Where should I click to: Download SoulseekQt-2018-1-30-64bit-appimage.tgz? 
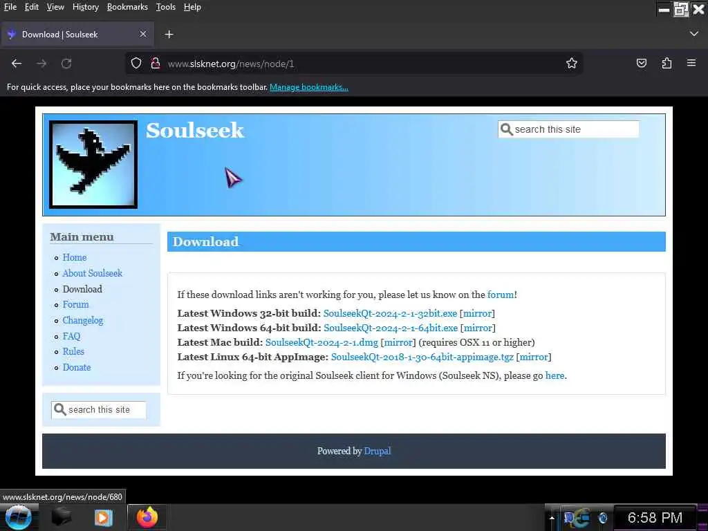pos(422,357)
